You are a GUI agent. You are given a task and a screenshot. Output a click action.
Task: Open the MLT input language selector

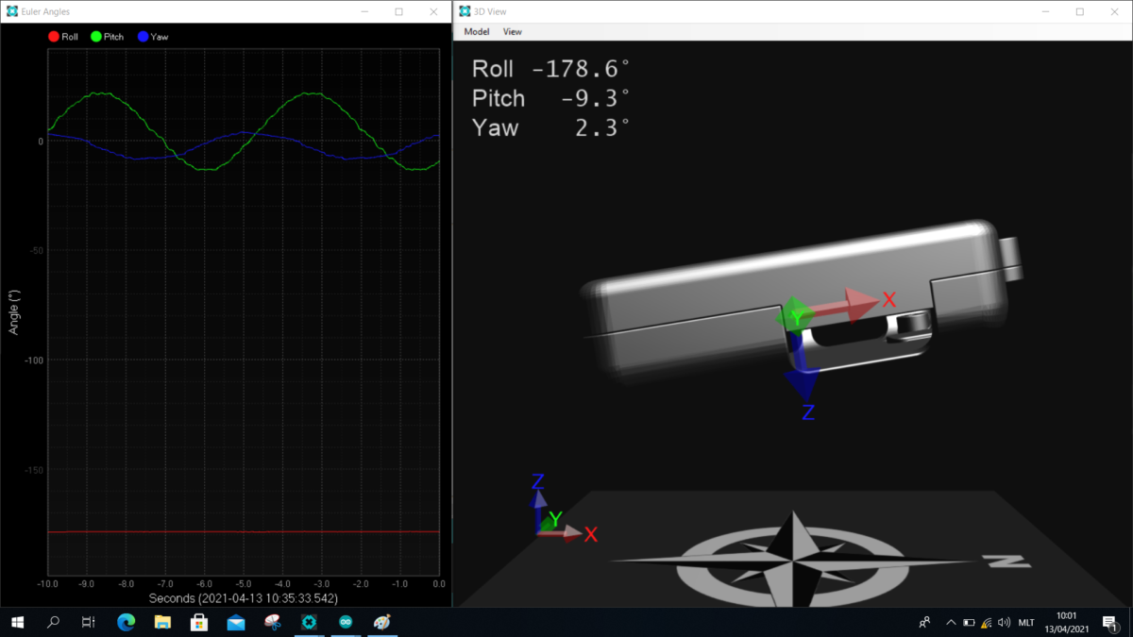tap(1026, 623)
